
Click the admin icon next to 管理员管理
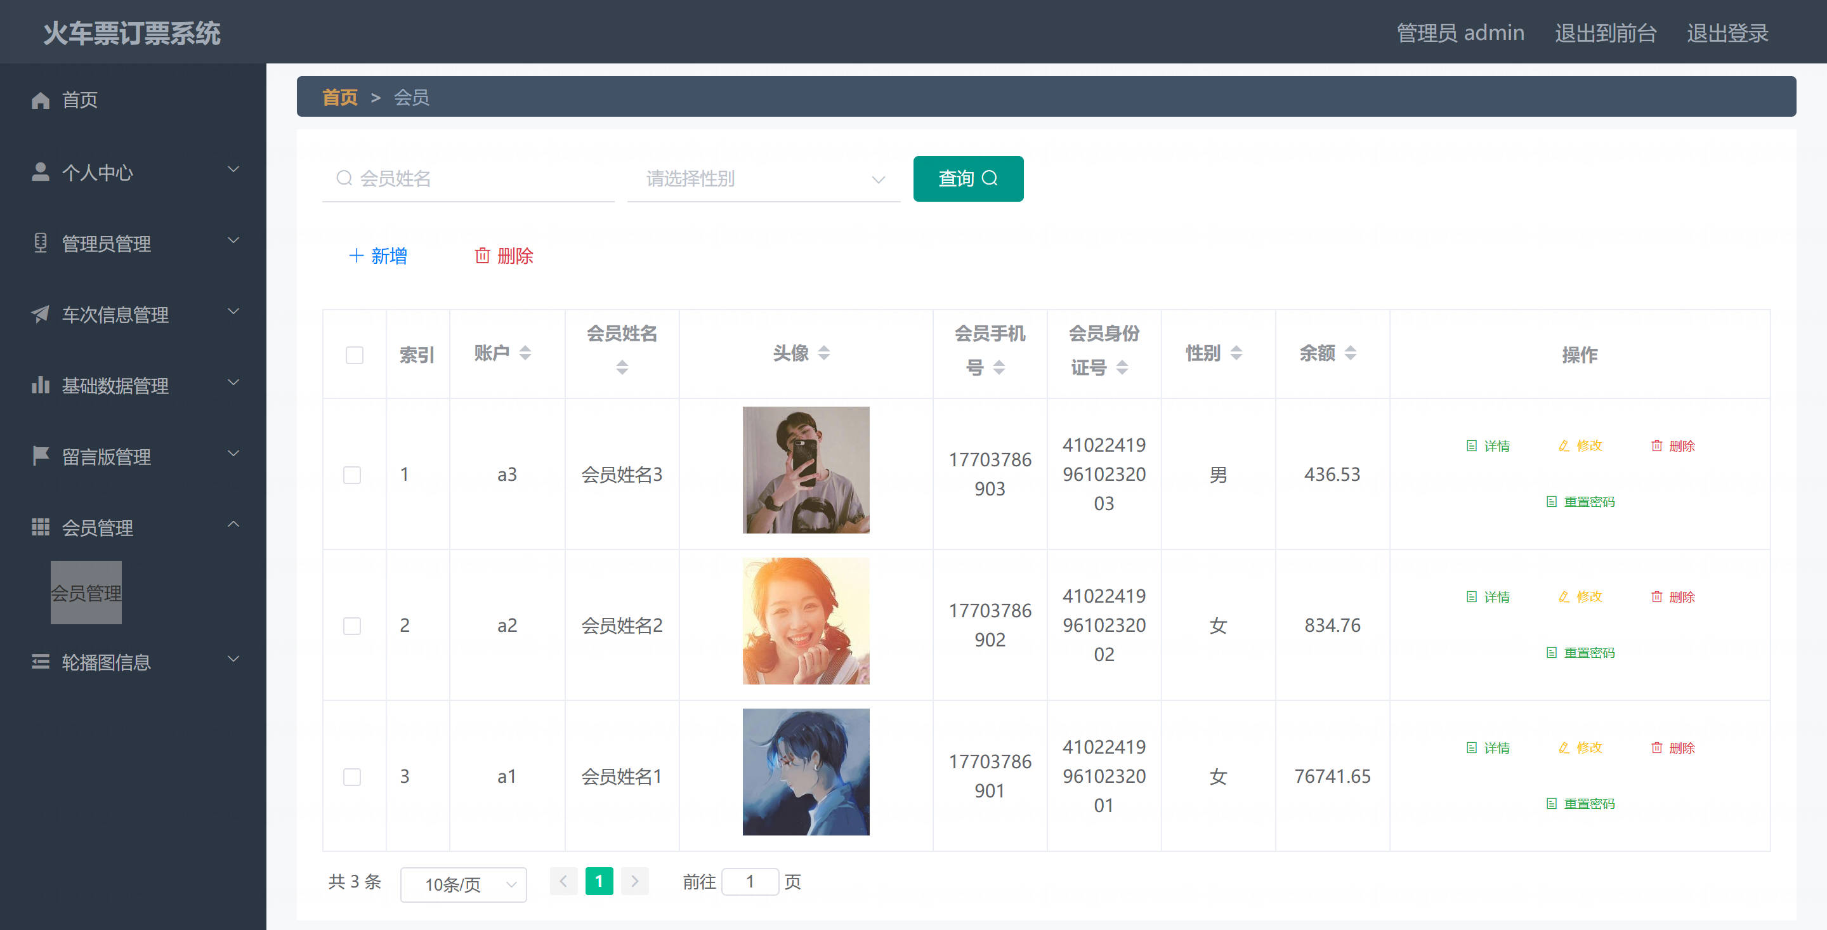tap(41, 242)
